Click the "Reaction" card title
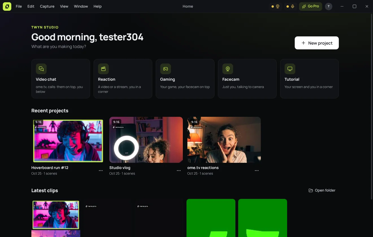 point(107,79)
